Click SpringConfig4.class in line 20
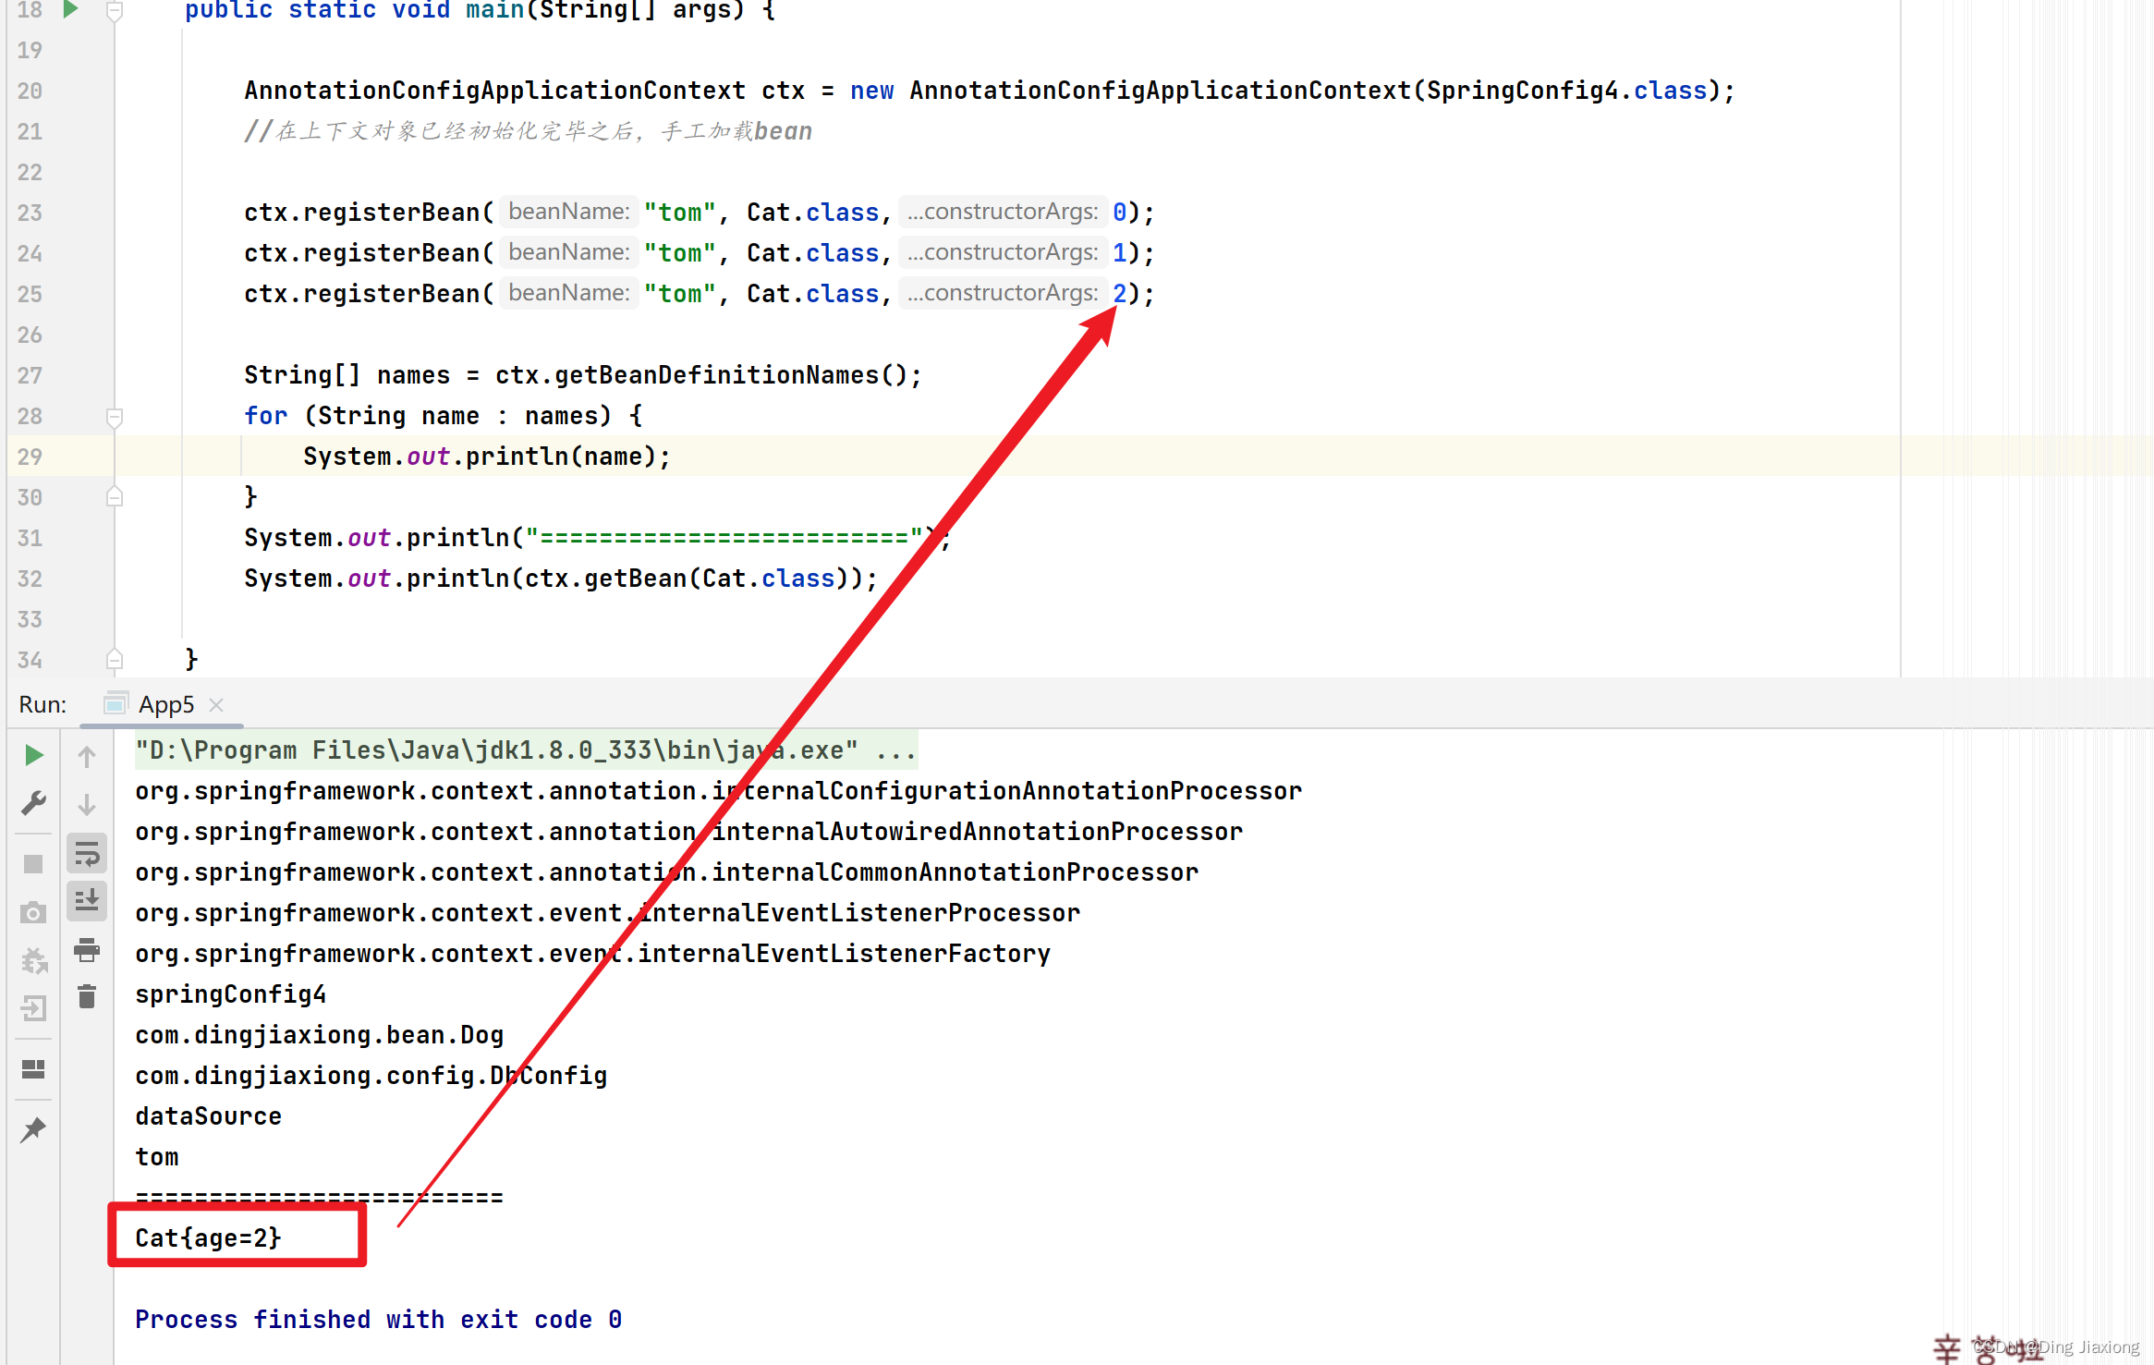This screenshot has height=1365, width=2154. [x=1566, y=91]
